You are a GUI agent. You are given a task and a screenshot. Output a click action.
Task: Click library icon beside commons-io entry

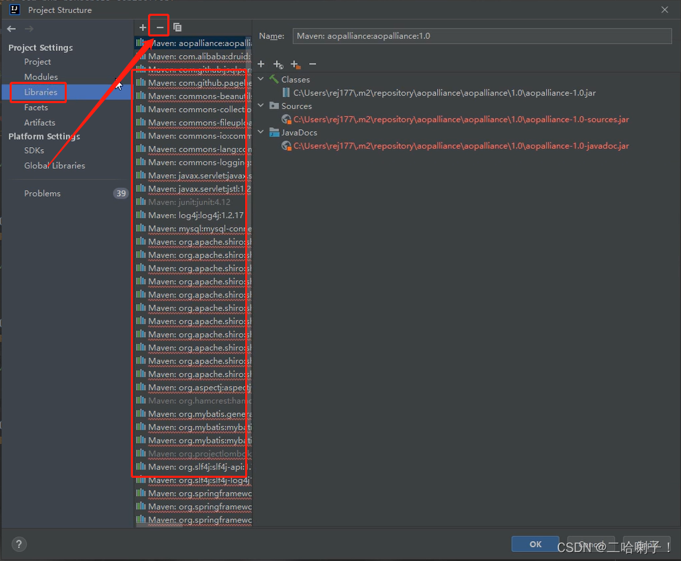[x=140, y=135]
